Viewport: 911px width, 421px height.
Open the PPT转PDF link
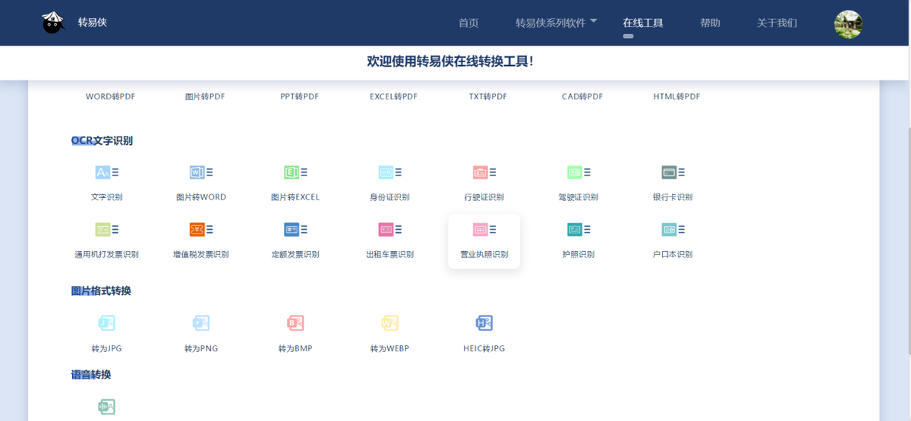(x=299, y=96)
